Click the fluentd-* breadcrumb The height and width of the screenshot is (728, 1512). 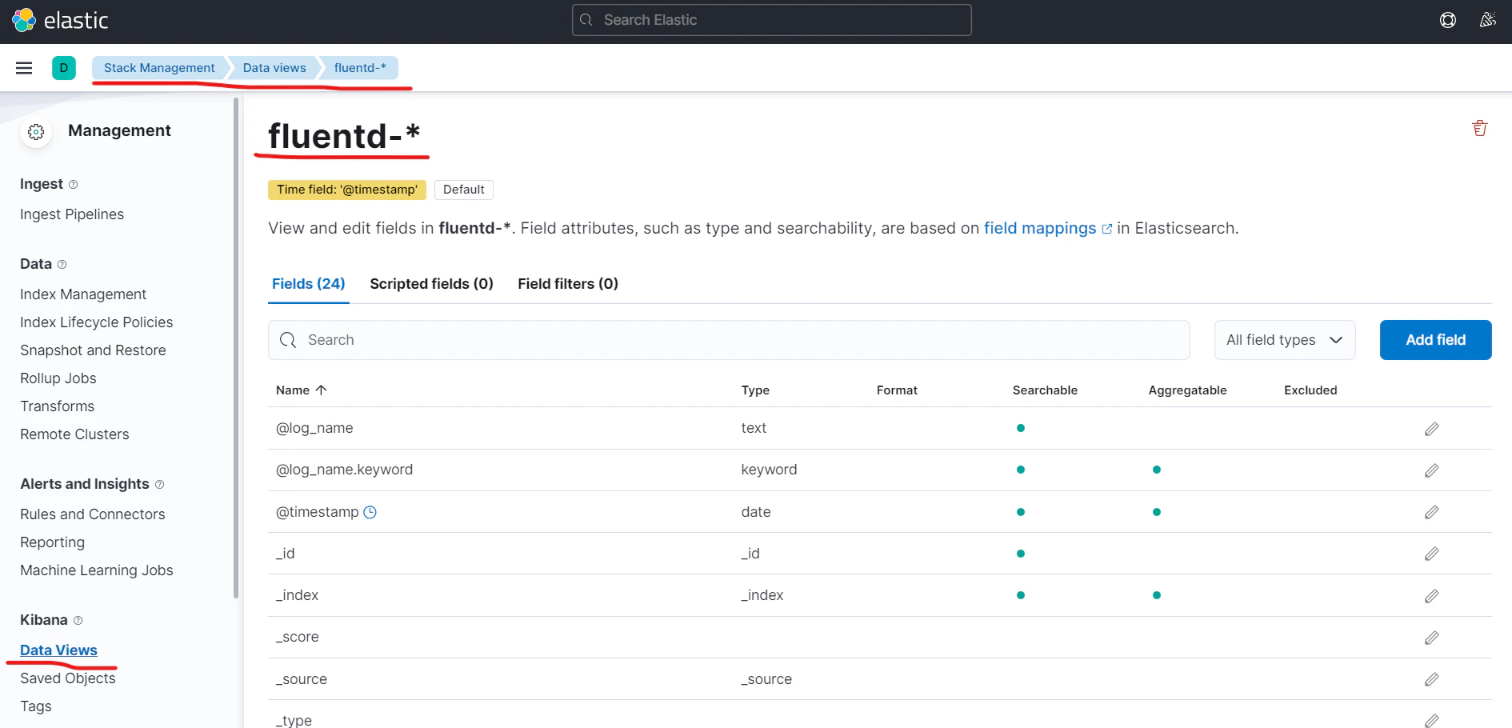click(360, 68)
